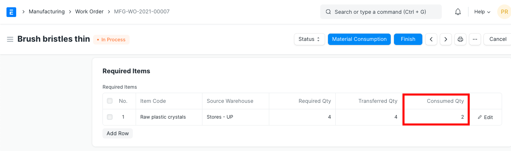Screen dimensions: 511x151
Task: Open the Manufacturing breadcrumb
Action: tap(47, 12)
